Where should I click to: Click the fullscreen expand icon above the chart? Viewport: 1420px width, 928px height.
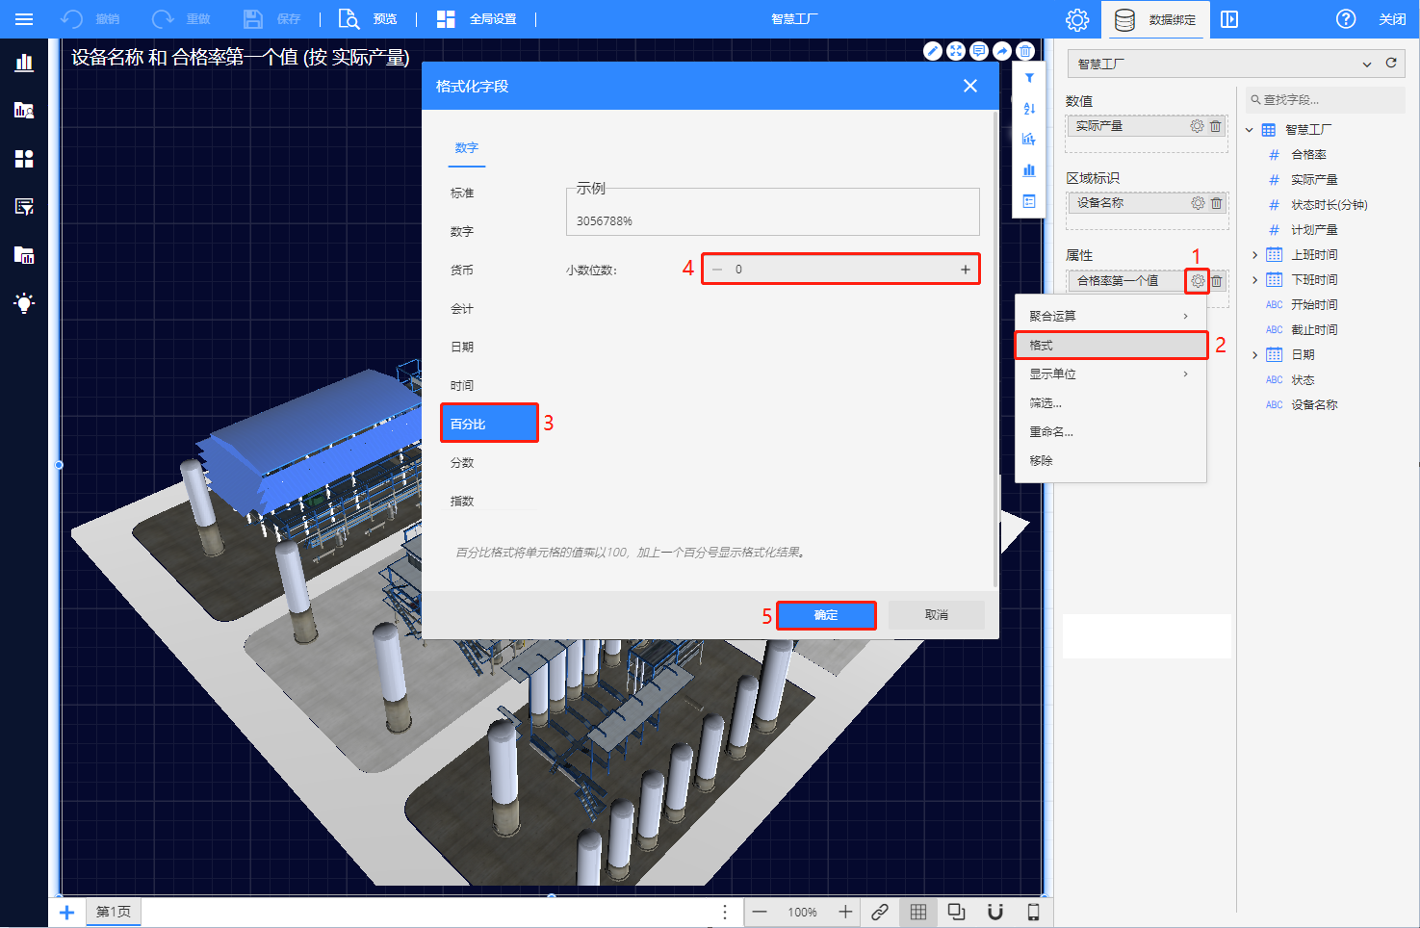[955, 51]
